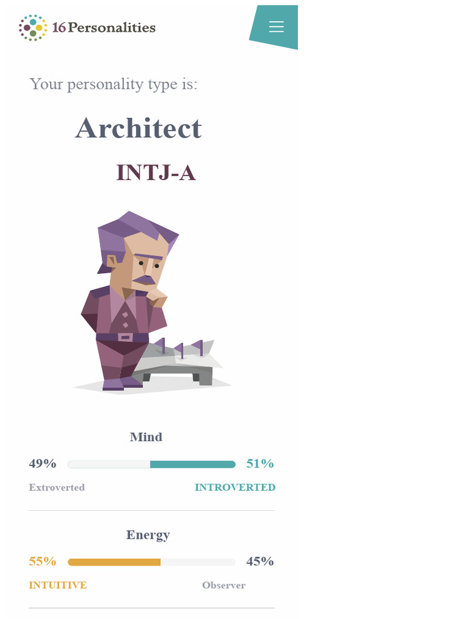Click the Architect heading
Screen dimensions: 464x619
[138, 128]
